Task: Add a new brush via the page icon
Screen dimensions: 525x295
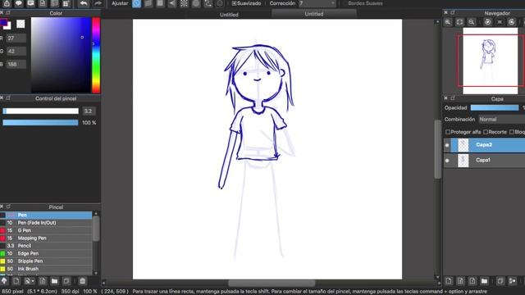Action: click(16, 281)
